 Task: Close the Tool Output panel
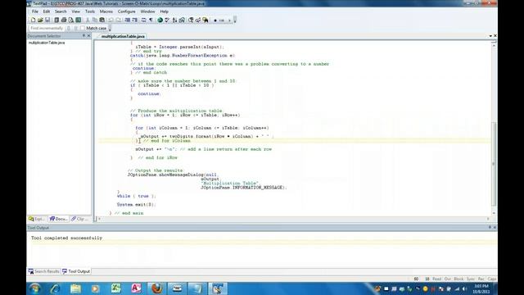(x=495, y=228)
